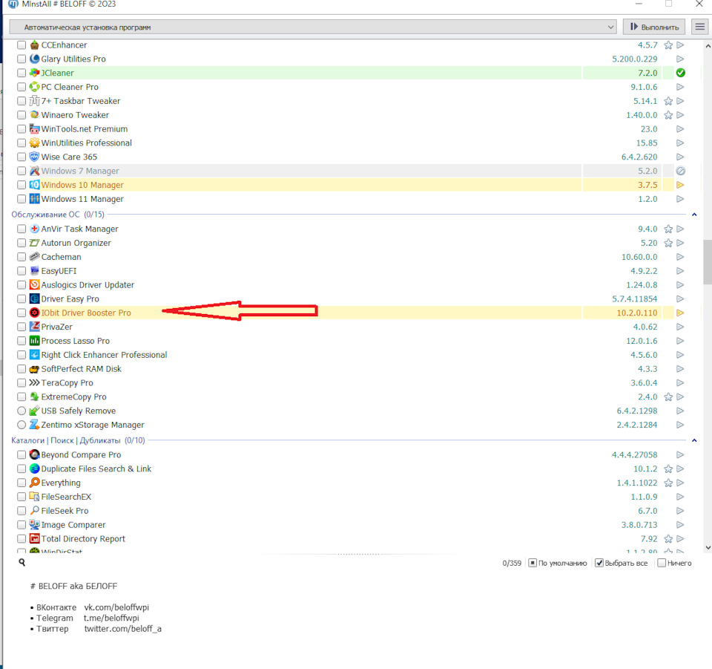Tick the IObit Driver Booster Pro checkbox
The height and width of the screenshot is (669, 712).
click(x=22, y=313)
